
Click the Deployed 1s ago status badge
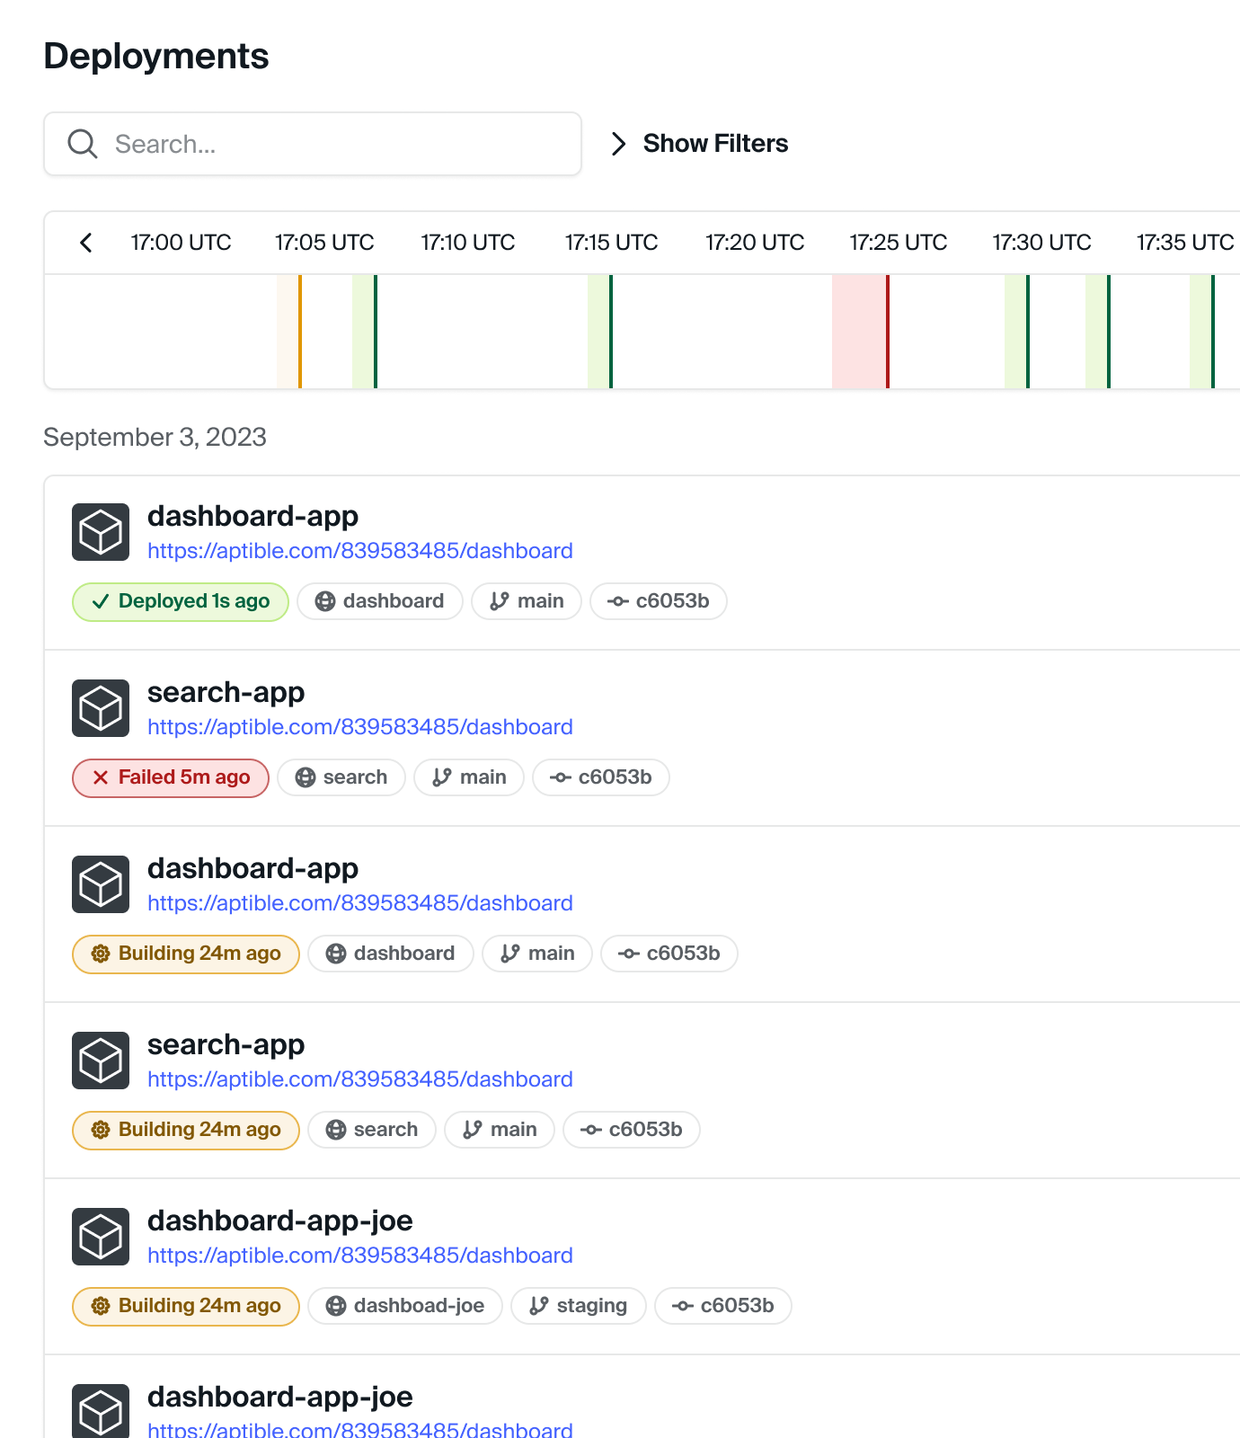coord(181,601)
